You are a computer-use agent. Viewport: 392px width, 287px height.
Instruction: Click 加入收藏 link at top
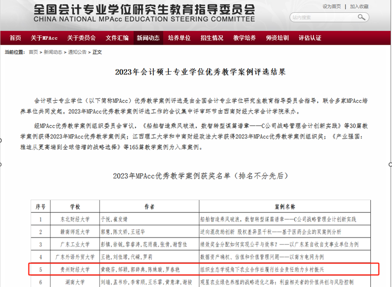(359, 7)
